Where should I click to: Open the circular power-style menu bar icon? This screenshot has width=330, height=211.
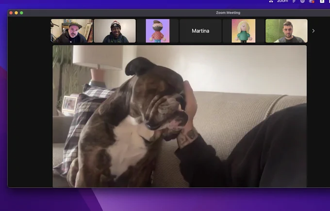302,1
